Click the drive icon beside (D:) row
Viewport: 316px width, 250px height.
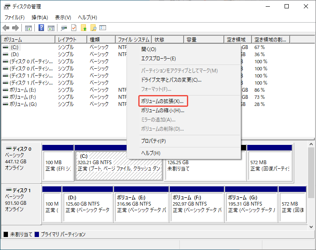coord(5,54)
